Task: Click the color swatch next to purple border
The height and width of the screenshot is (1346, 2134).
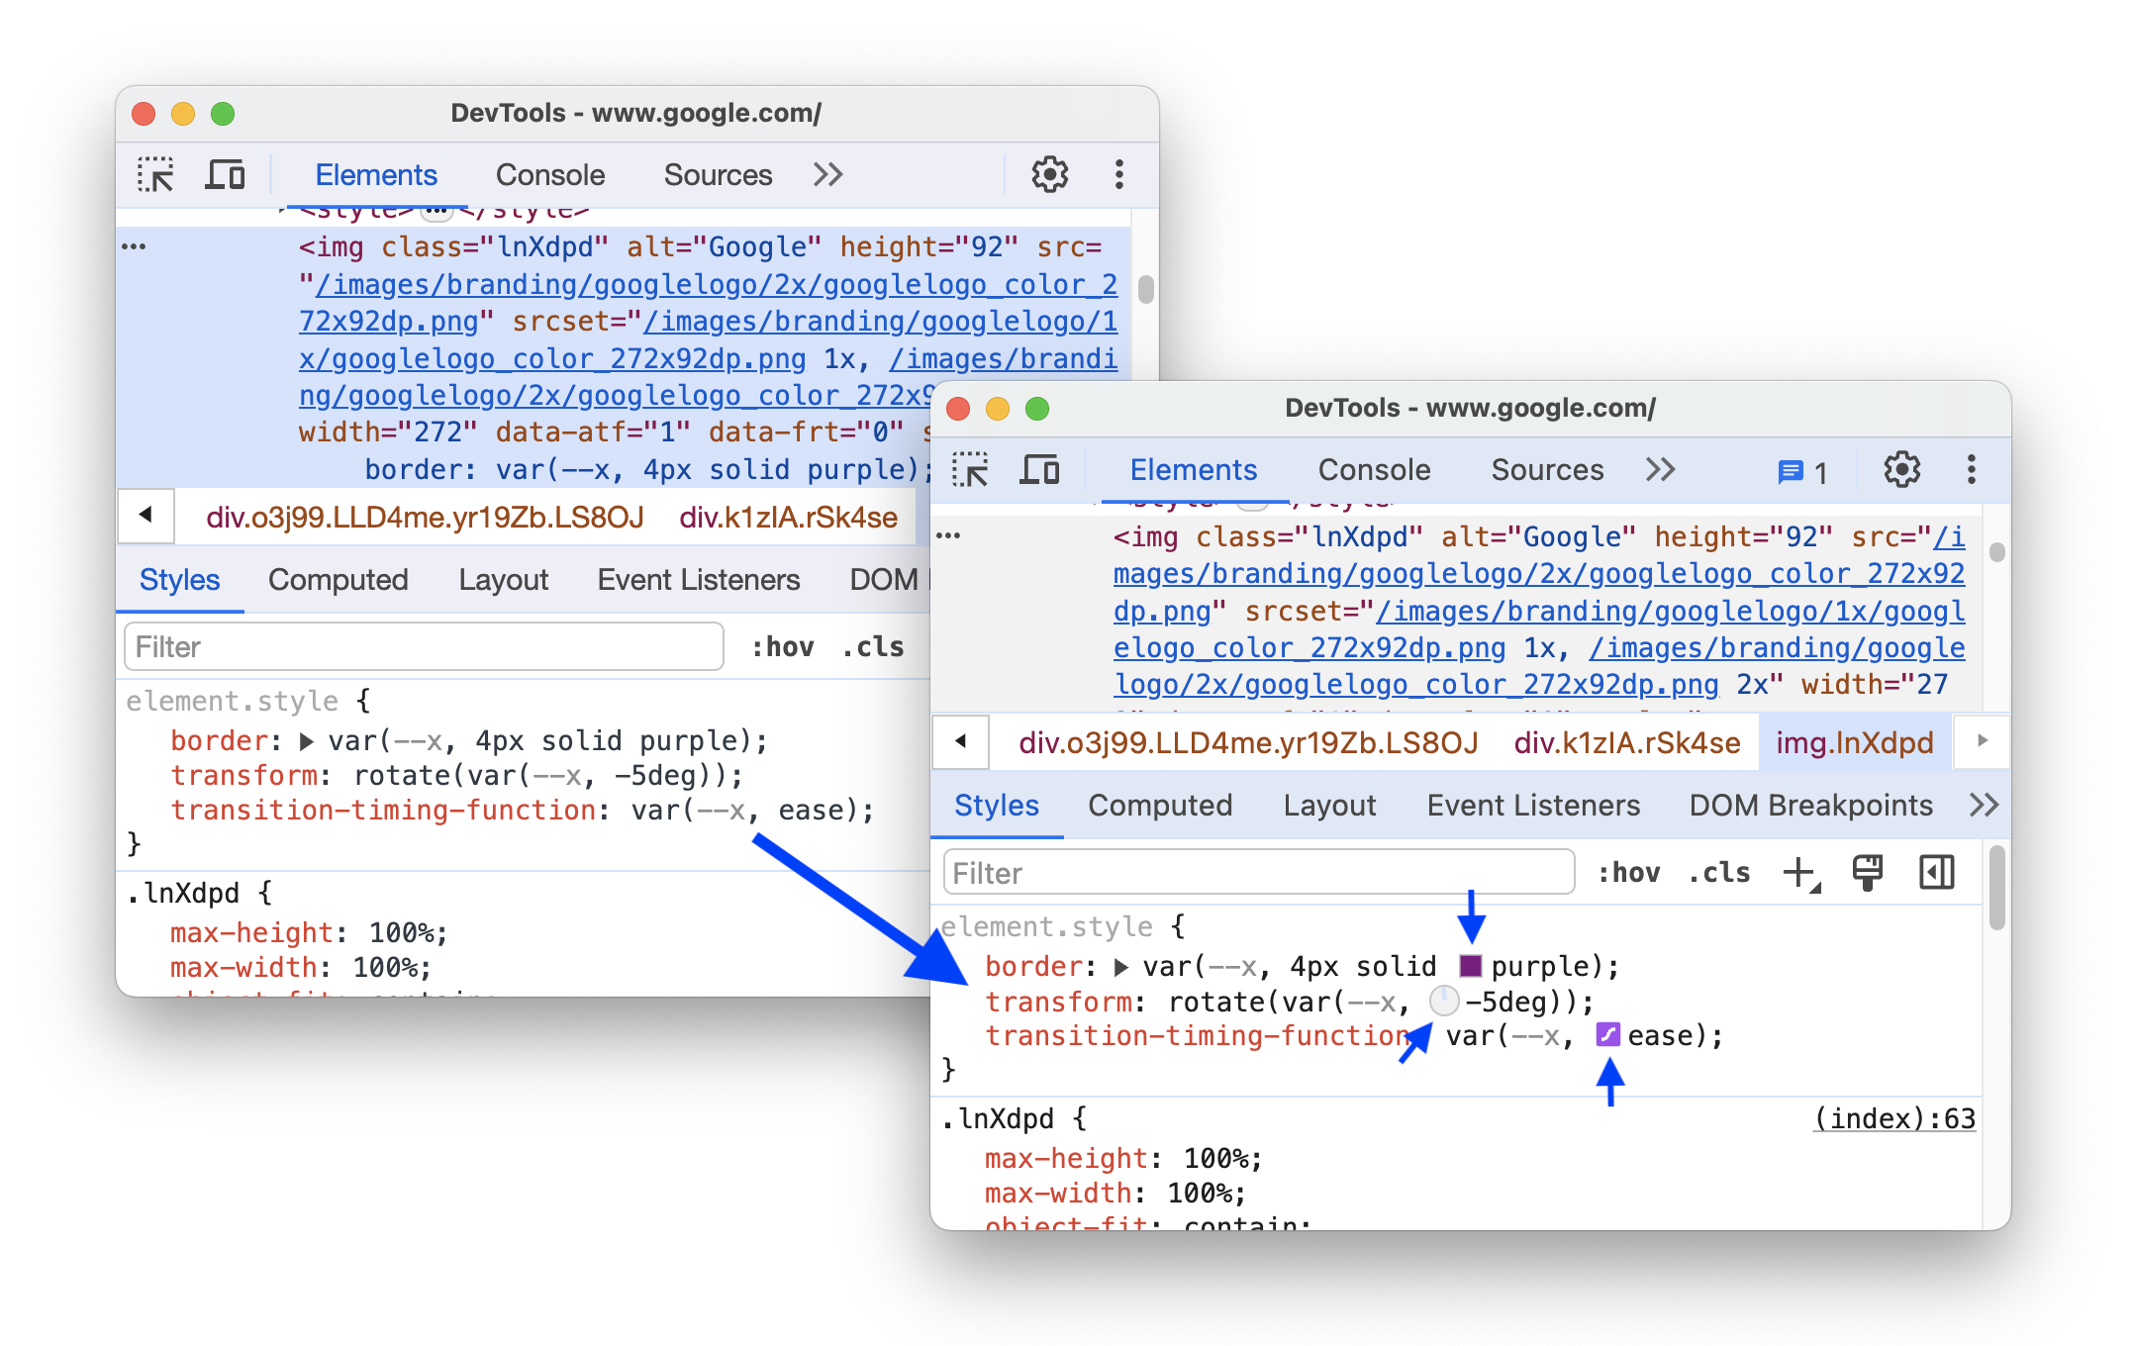Action: point(1480,963)
